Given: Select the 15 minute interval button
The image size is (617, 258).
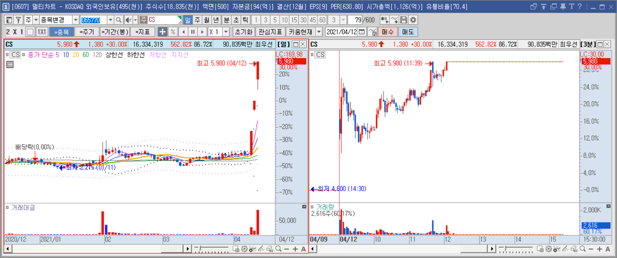Looking at the screenshot, I should tap(294, 20).
